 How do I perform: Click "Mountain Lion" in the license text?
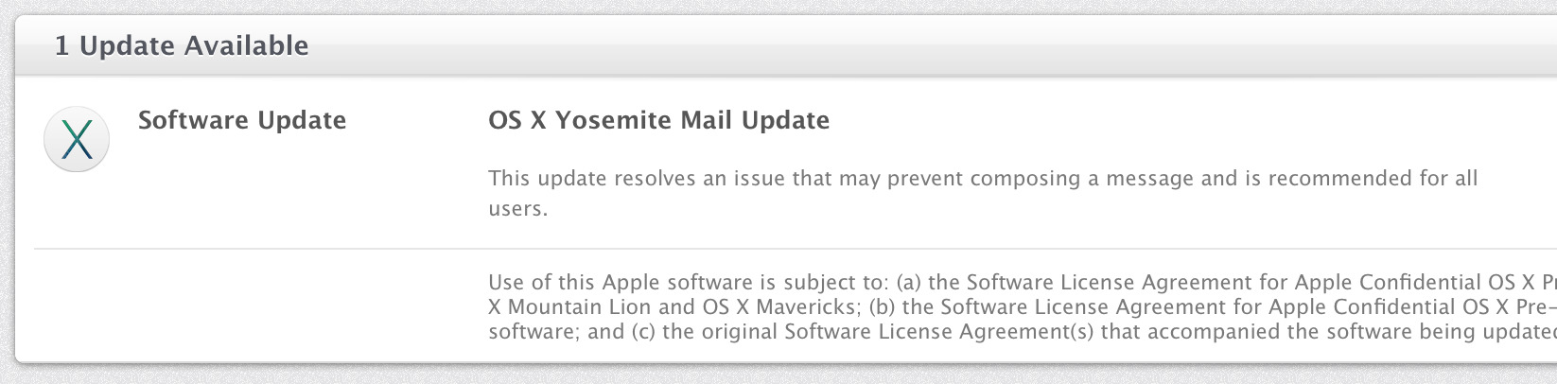point(580,307)
